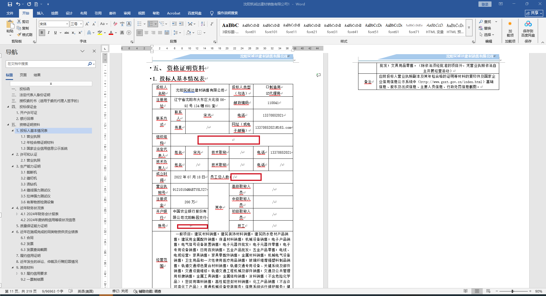Uncheck the 代理商 checkbox in the table
This screenshot has width=546, height=296.
(267, 93)
